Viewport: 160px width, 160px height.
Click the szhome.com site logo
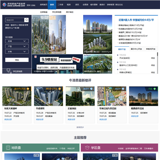[x=14, y=4]
